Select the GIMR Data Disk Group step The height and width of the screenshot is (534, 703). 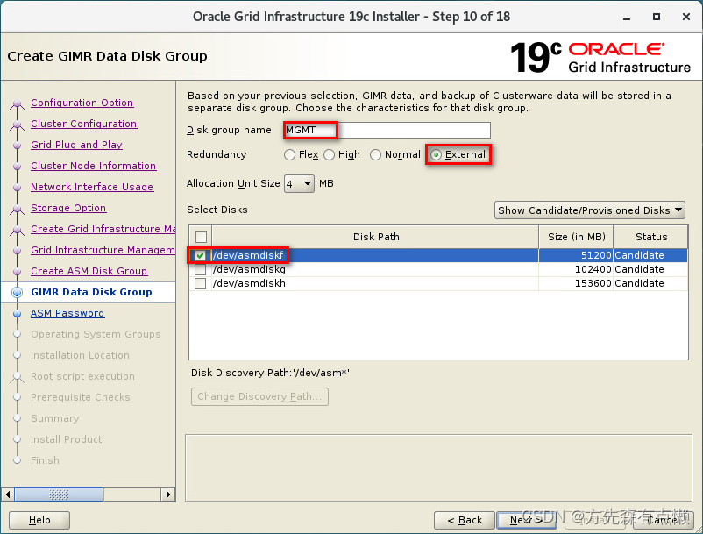point(91,292)
